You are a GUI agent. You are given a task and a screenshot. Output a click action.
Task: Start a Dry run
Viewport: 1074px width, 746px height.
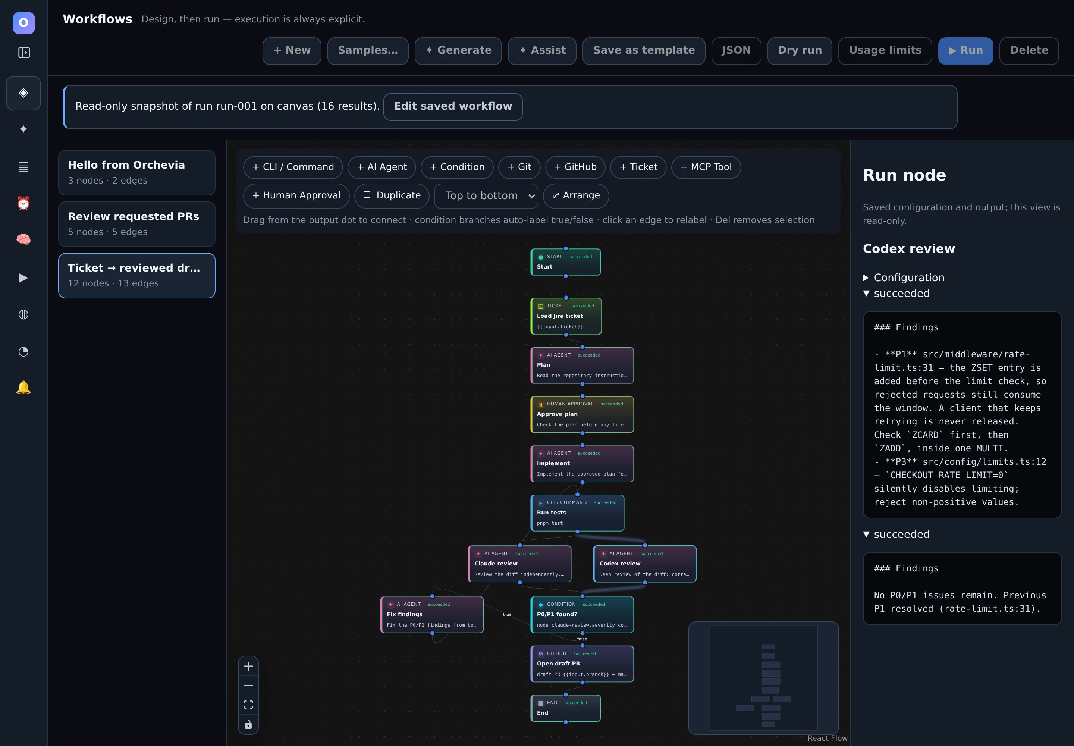click(x=800, y=50)
